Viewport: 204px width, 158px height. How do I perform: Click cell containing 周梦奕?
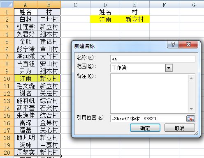(25, 152)
